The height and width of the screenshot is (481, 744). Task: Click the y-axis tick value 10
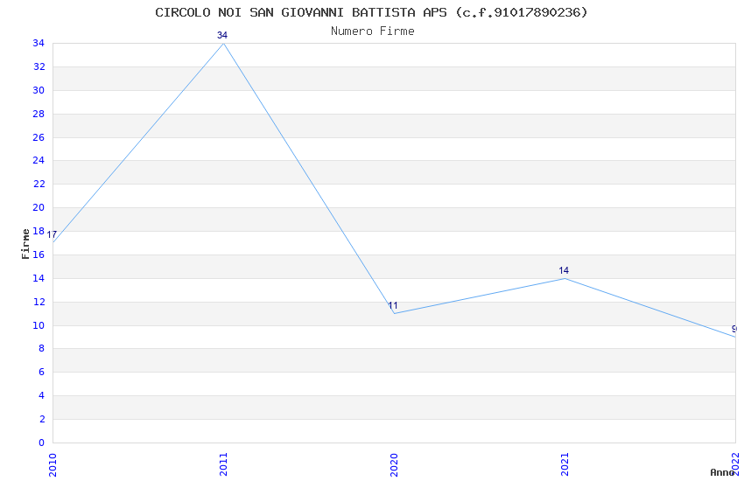(x=39, y=325)
